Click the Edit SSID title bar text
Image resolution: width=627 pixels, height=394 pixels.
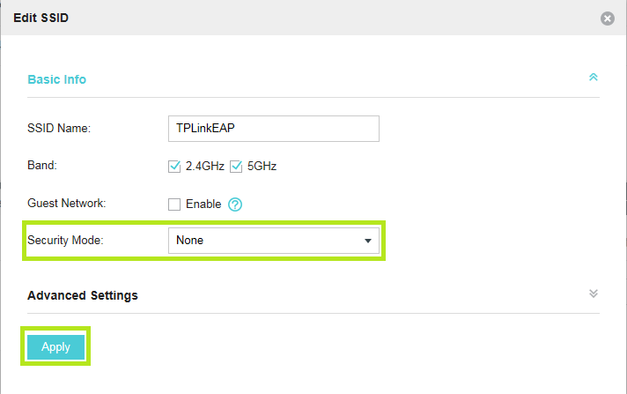pos(42,18)
